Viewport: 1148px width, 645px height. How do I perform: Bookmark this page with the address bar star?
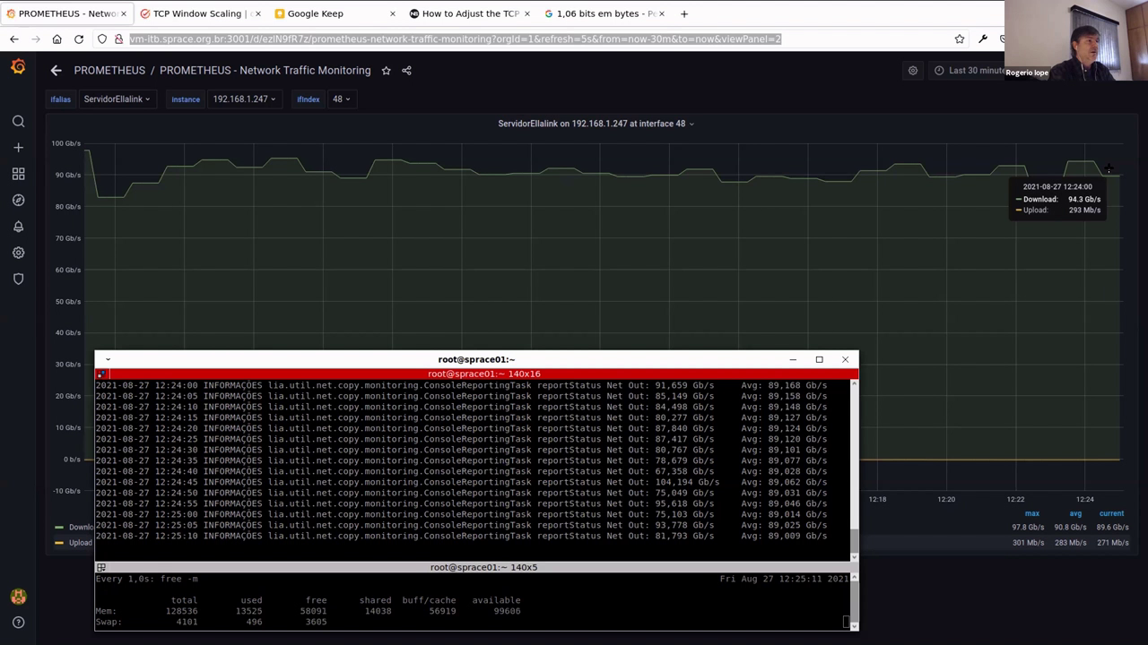click(960, 39)
